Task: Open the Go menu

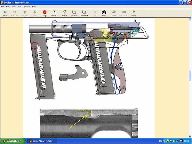Action: (x=20, y=7)
